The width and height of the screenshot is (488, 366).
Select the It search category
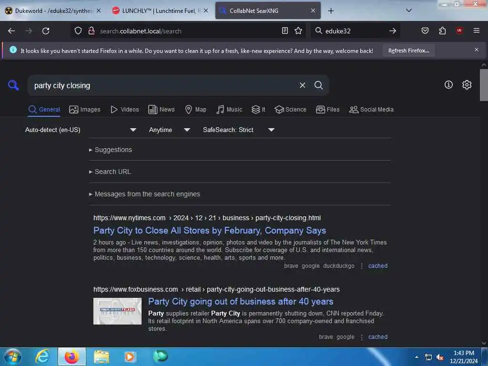point(258,110)
